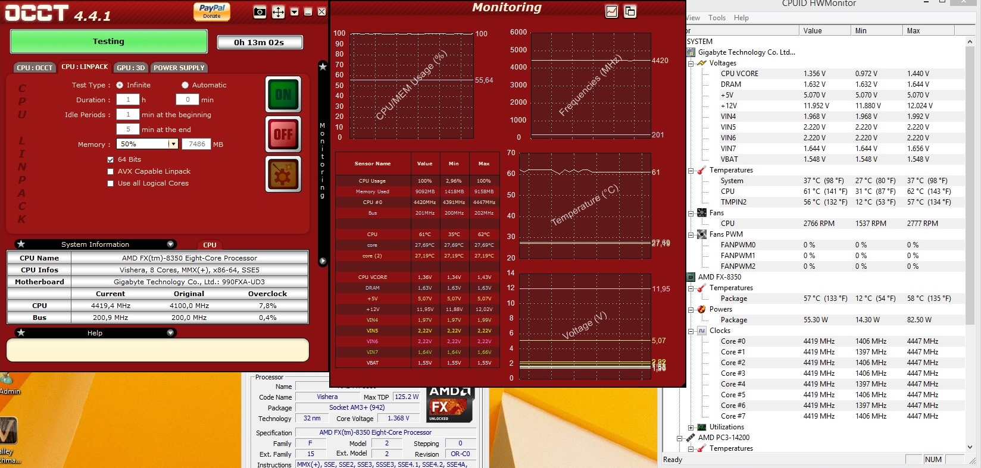Viewport: 981px width, 468px height.
Task: Toggle the 64 Bits checkbox
Action: pos(110,159)
